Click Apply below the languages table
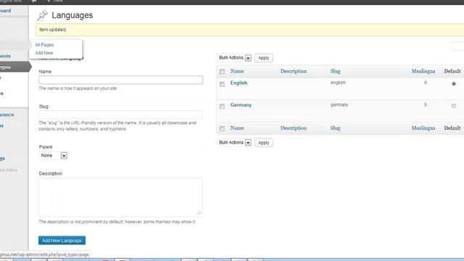The image size is (464, 261). [264, 143]
